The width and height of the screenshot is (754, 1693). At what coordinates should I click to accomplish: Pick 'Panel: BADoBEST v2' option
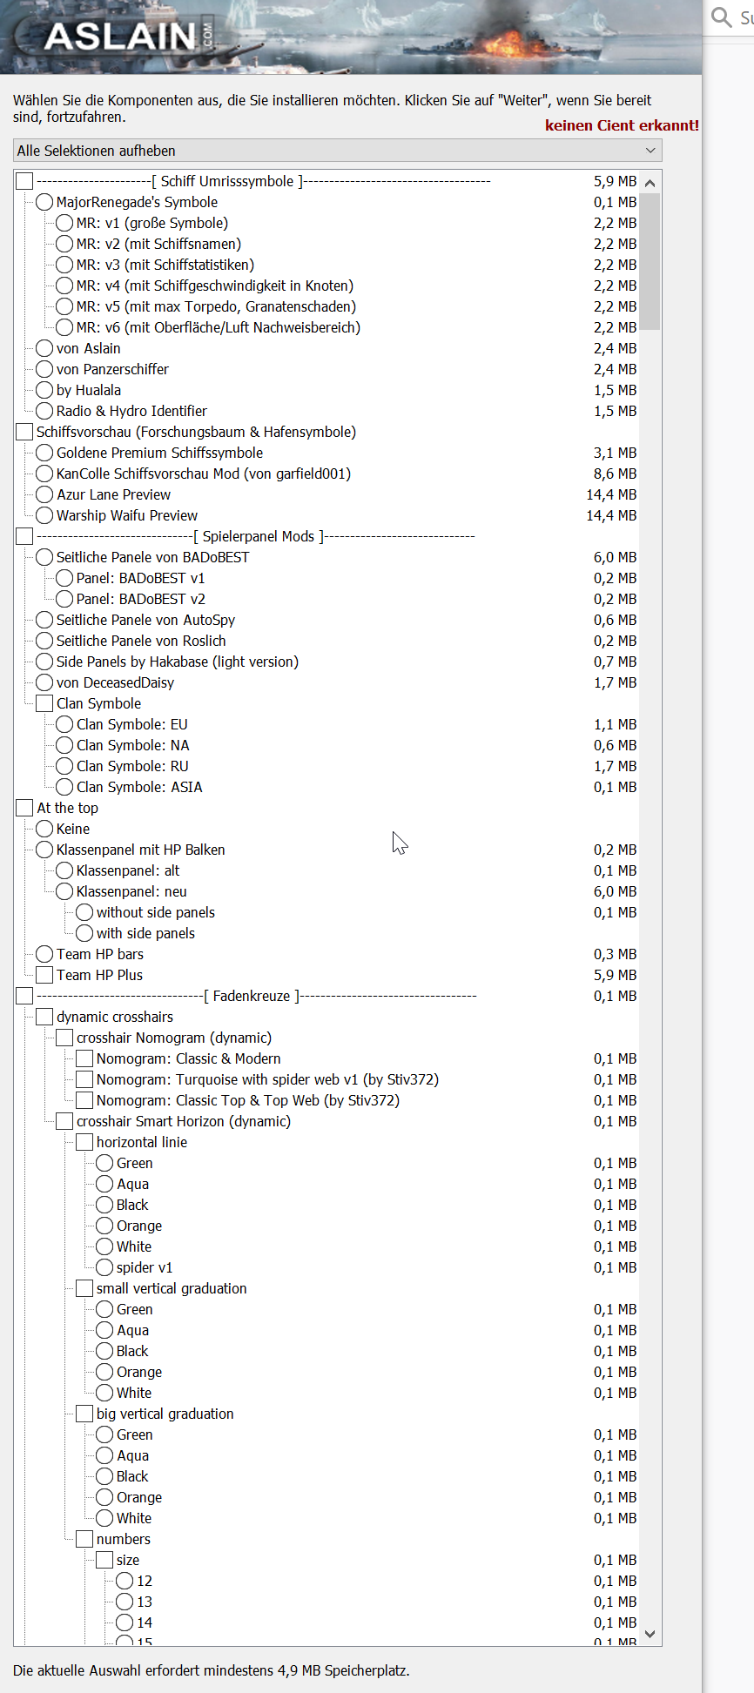[64, 599]
